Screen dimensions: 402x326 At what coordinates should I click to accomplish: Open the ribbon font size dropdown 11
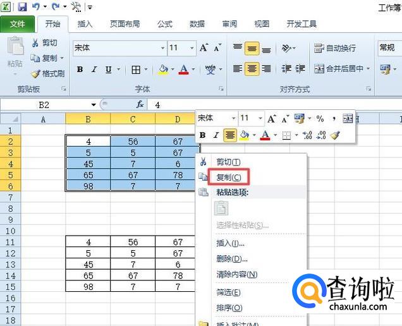coord(192,48)
